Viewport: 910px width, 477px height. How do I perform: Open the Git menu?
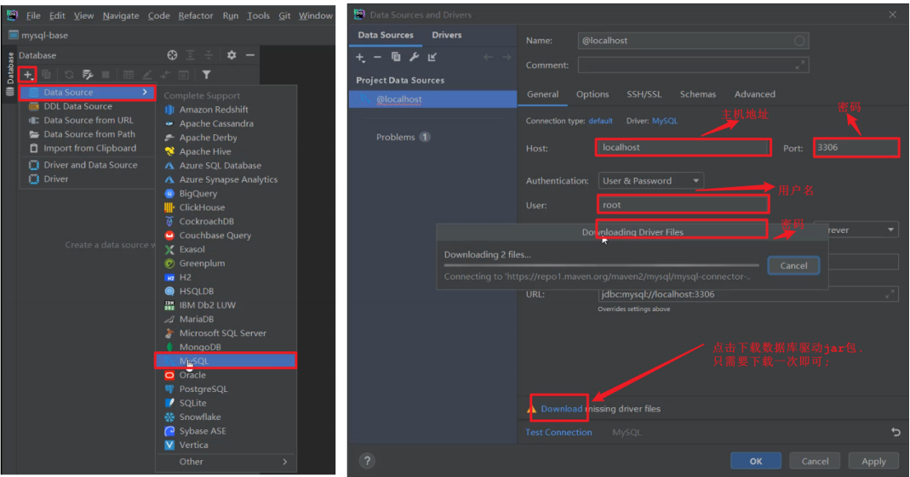coord(284,15)
